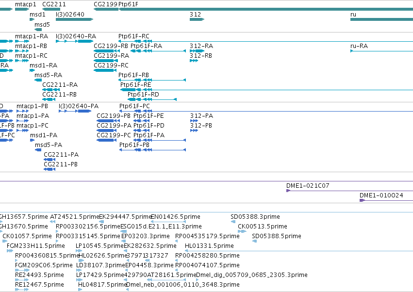This screenshot has height=292, width=413.
Task: Select the Ptp61F-PB protein
Action: click(x=152, y=150)
